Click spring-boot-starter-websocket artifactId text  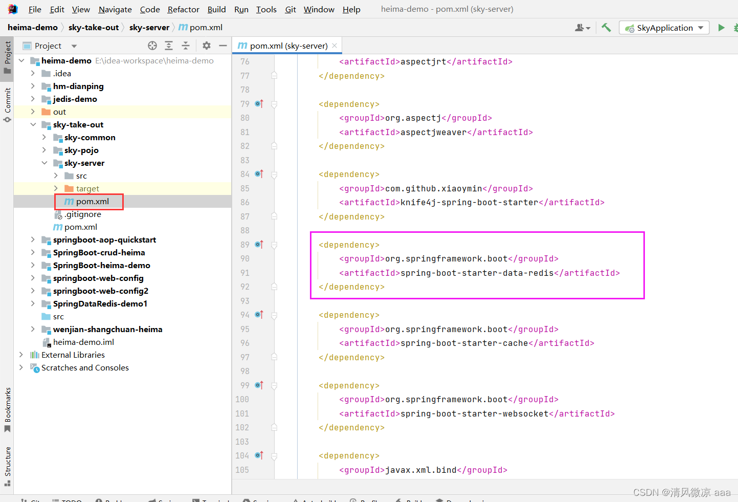tap(475, 413)
